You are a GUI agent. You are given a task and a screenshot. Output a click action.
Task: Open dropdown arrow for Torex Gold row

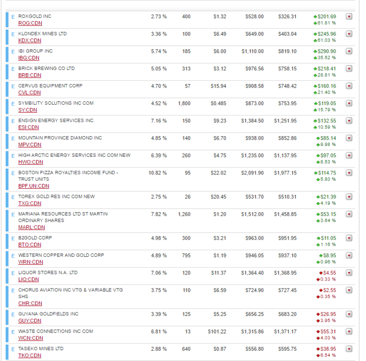click(x=349, y=197)
